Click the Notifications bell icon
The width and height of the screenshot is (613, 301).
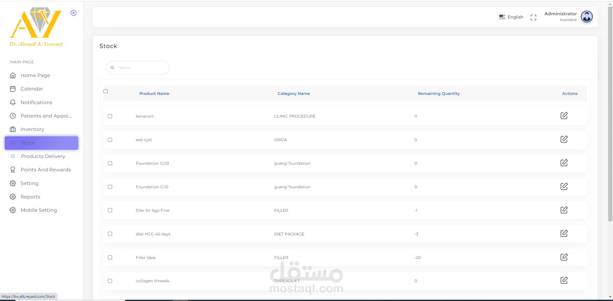click(x=13, y=102)
